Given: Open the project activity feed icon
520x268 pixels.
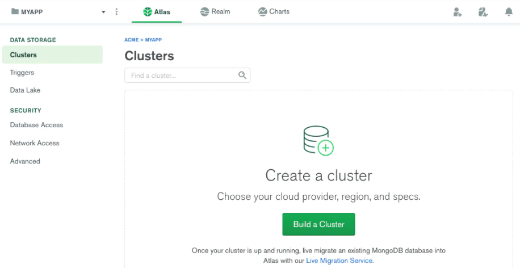Looking at the screenshot, I should point(483,12).
